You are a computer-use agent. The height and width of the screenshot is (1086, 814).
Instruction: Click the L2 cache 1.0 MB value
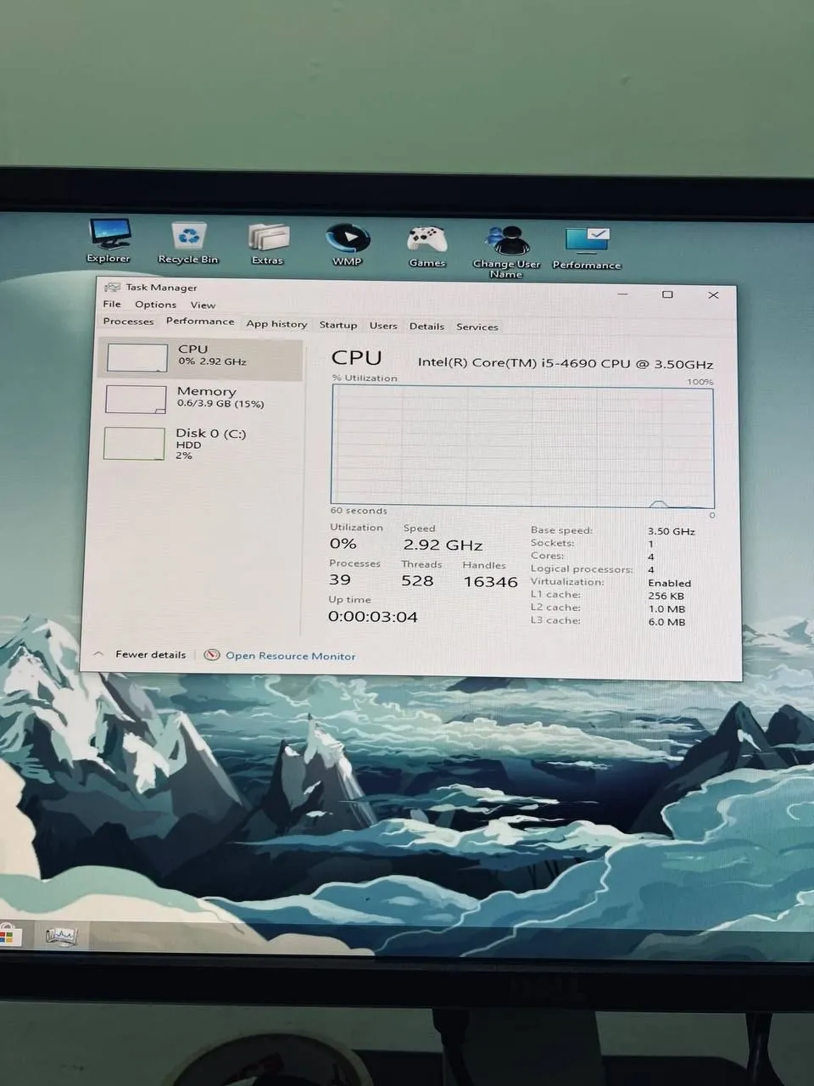pyautogui.click(x=666, y=609)
